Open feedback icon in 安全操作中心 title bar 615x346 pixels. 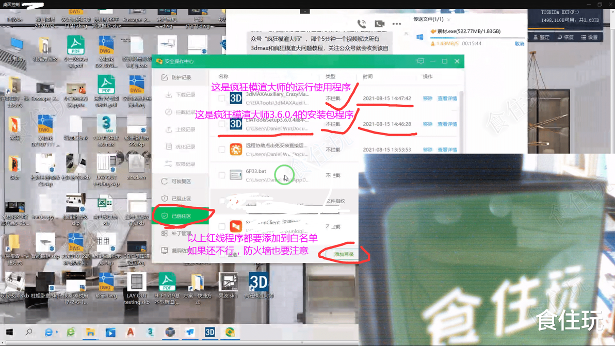(x=420, y=61)
